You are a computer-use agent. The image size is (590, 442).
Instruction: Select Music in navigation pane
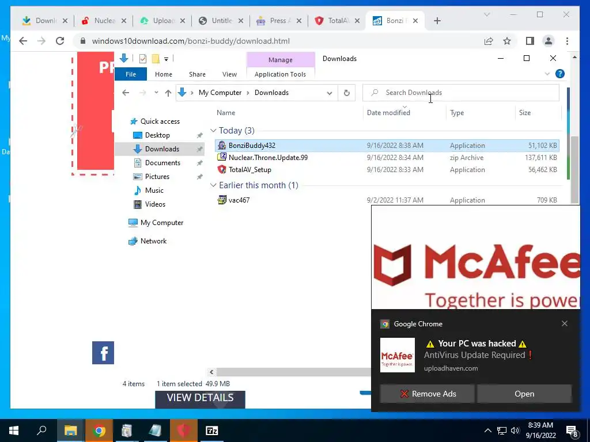coord(154,190)
